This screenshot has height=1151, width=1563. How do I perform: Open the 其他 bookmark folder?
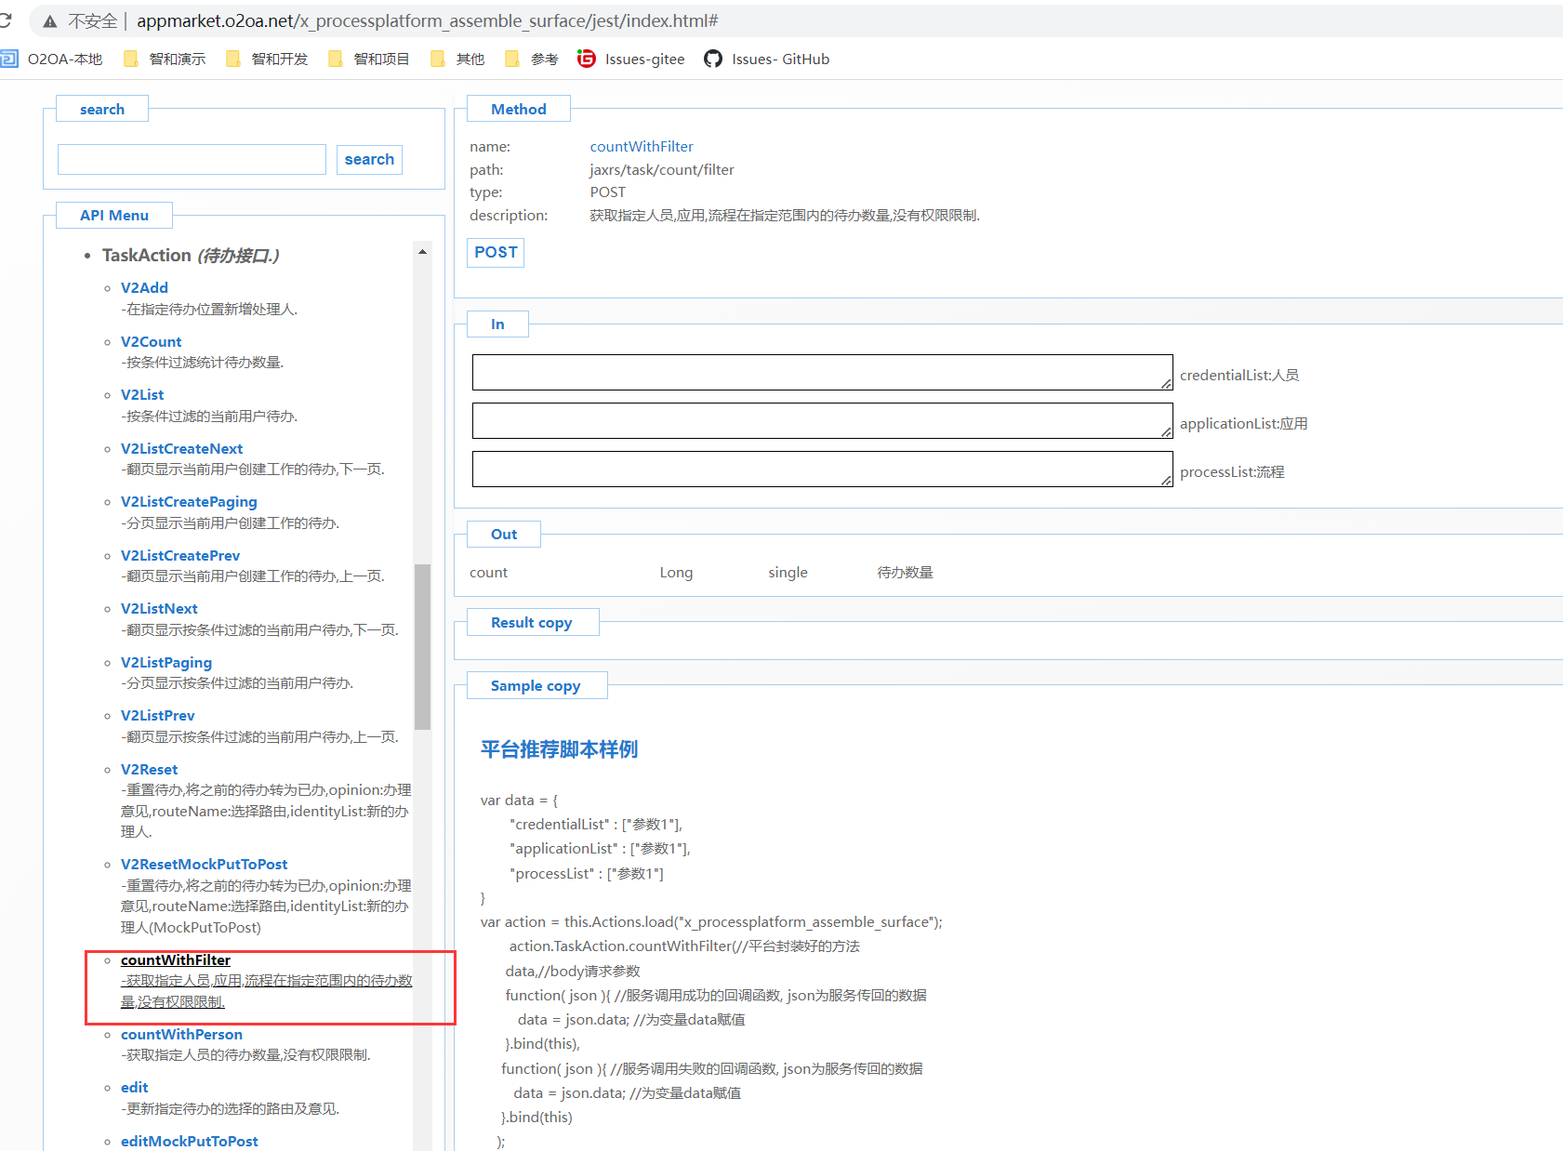pos(457,59)
